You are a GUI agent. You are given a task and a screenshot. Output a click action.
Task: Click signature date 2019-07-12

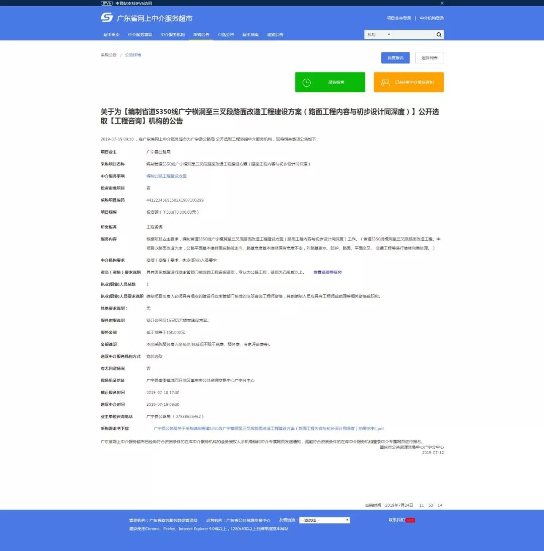tap(433, 453)
